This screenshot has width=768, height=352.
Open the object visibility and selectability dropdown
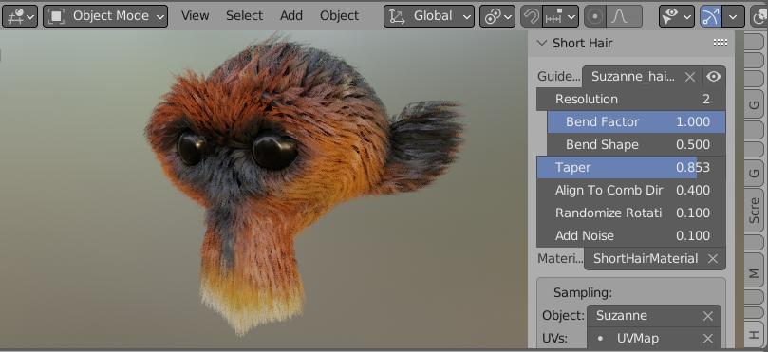(x=677, y=16)
